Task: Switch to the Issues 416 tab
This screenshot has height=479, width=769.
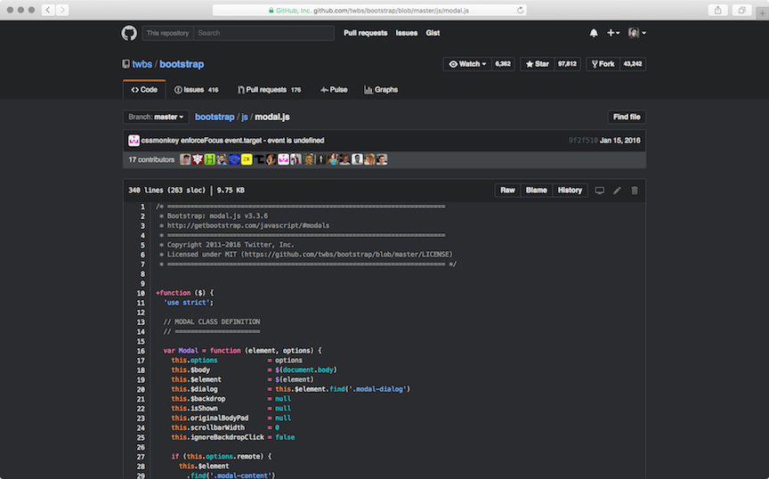Action: [x=196, y=90]
